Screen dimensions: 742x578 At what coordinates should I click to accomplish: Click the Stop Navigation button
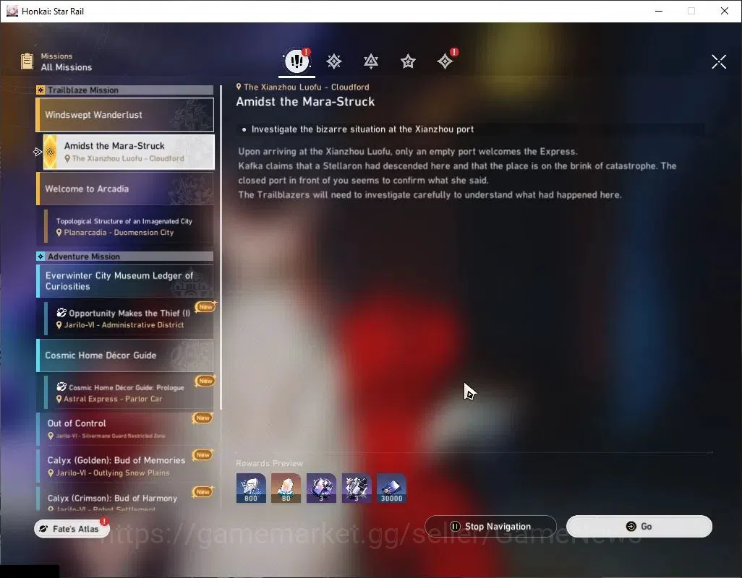(491, 527)
